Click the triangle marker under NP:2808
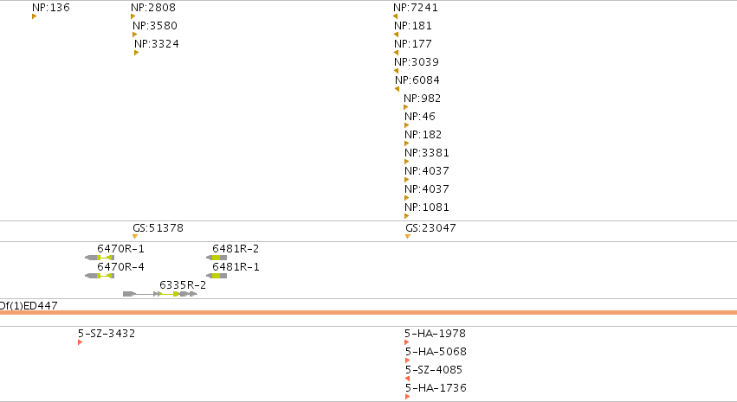Viewport: 737px width, 402px height. point(133,16)
